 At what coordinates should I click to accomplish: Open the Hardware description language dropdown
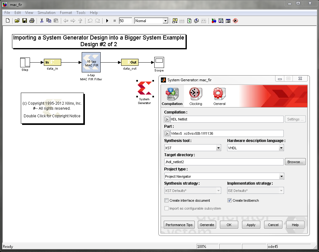[281, 148]
